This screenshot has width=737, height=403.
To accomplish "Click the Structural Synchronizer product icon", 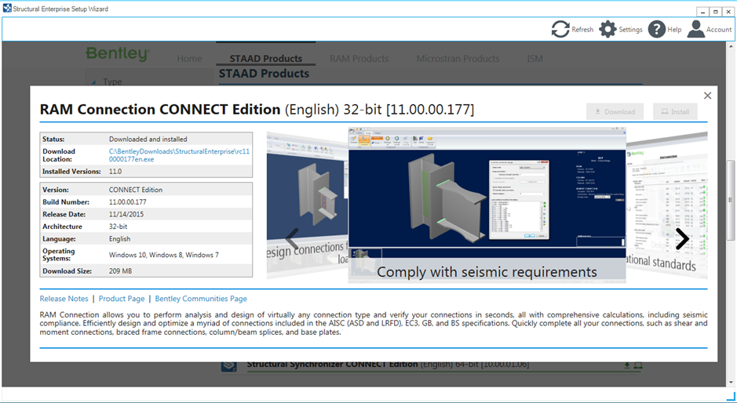I will (x=229, y=365).
